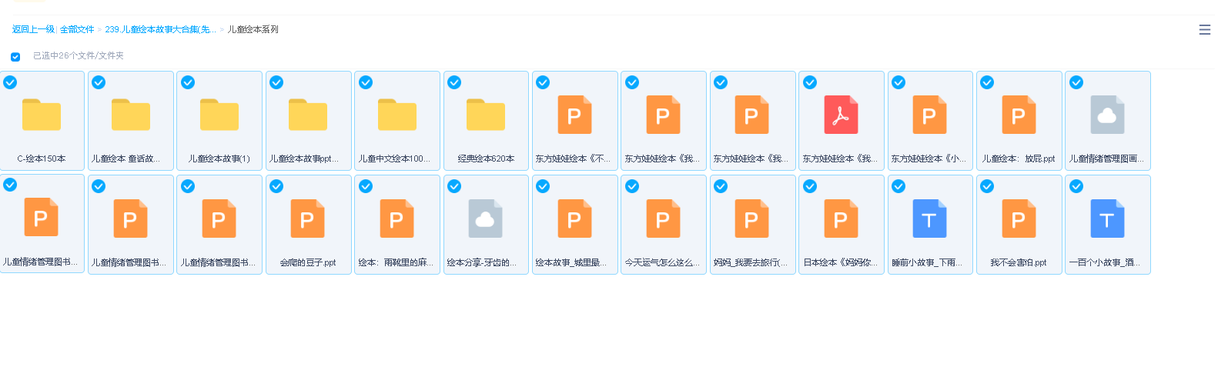Open the 我不会害怕.ppt file icon
This screenshot has height=377, width=1218.
point(1019,219)
